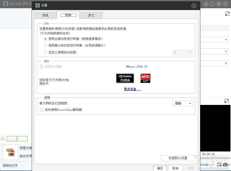Viewport: 231px width, 171px height.
Task: Click the snapshot camera icon in preview panel
Action: 225,165
